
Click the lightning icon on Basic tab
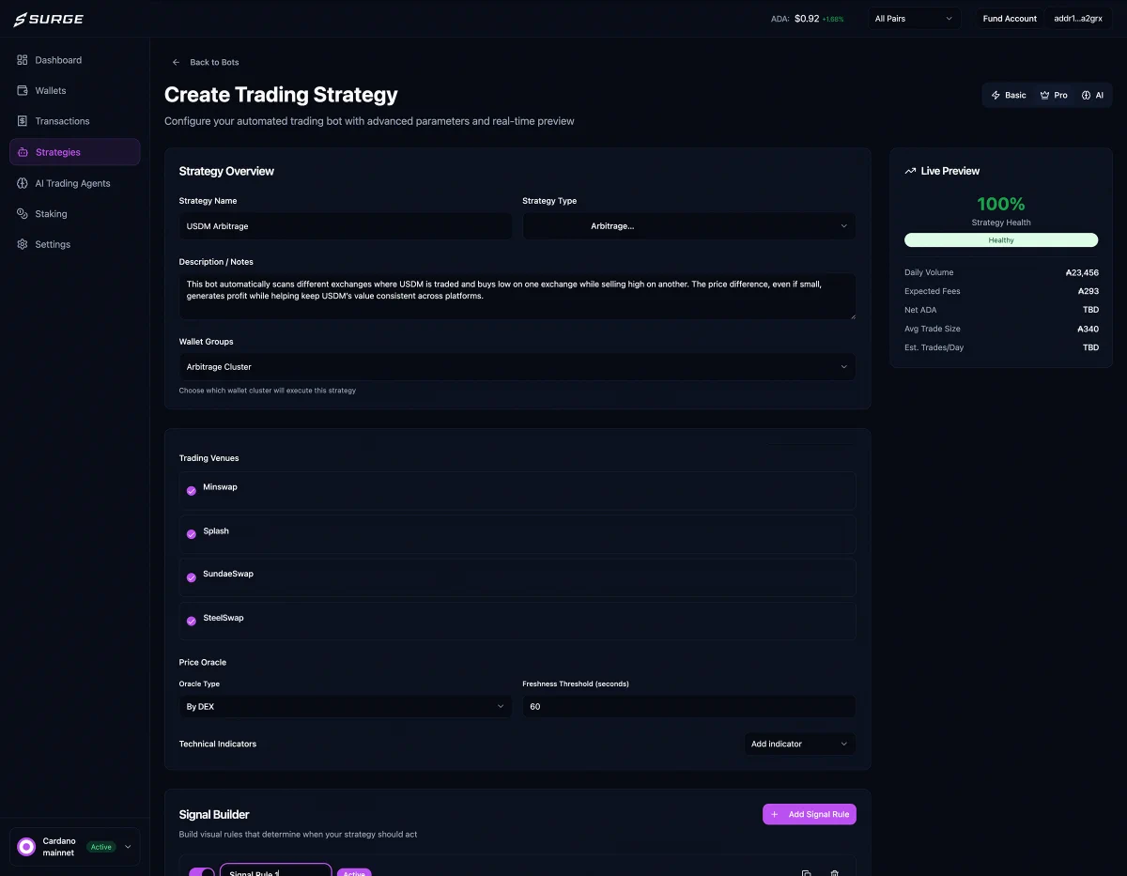click(996, 96)
